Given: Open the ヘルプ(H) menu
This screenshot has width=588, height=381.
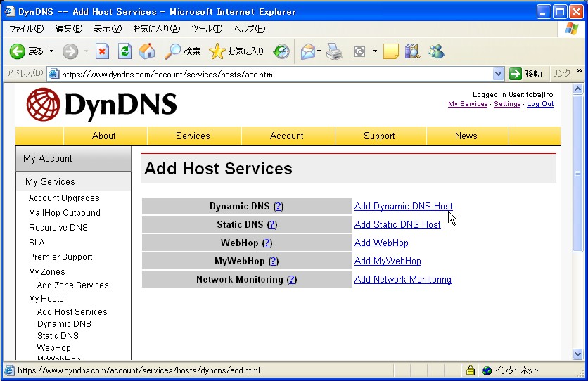Looking at the screenshot, I should pos(250,29).
